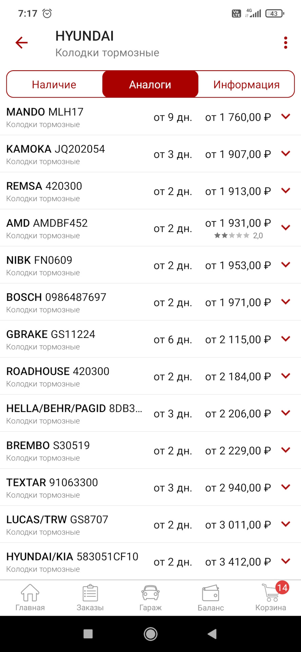Go back using the red arrow
This screenshot has height=652, width=301.
(x=21, y=43)
